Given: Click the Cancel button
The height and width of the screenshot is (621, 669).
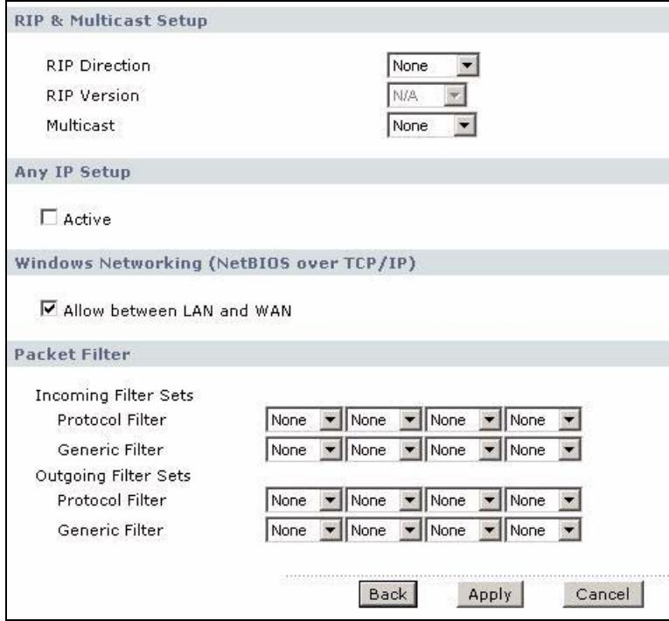Looking at the screenshot, I should coord(603,594).
